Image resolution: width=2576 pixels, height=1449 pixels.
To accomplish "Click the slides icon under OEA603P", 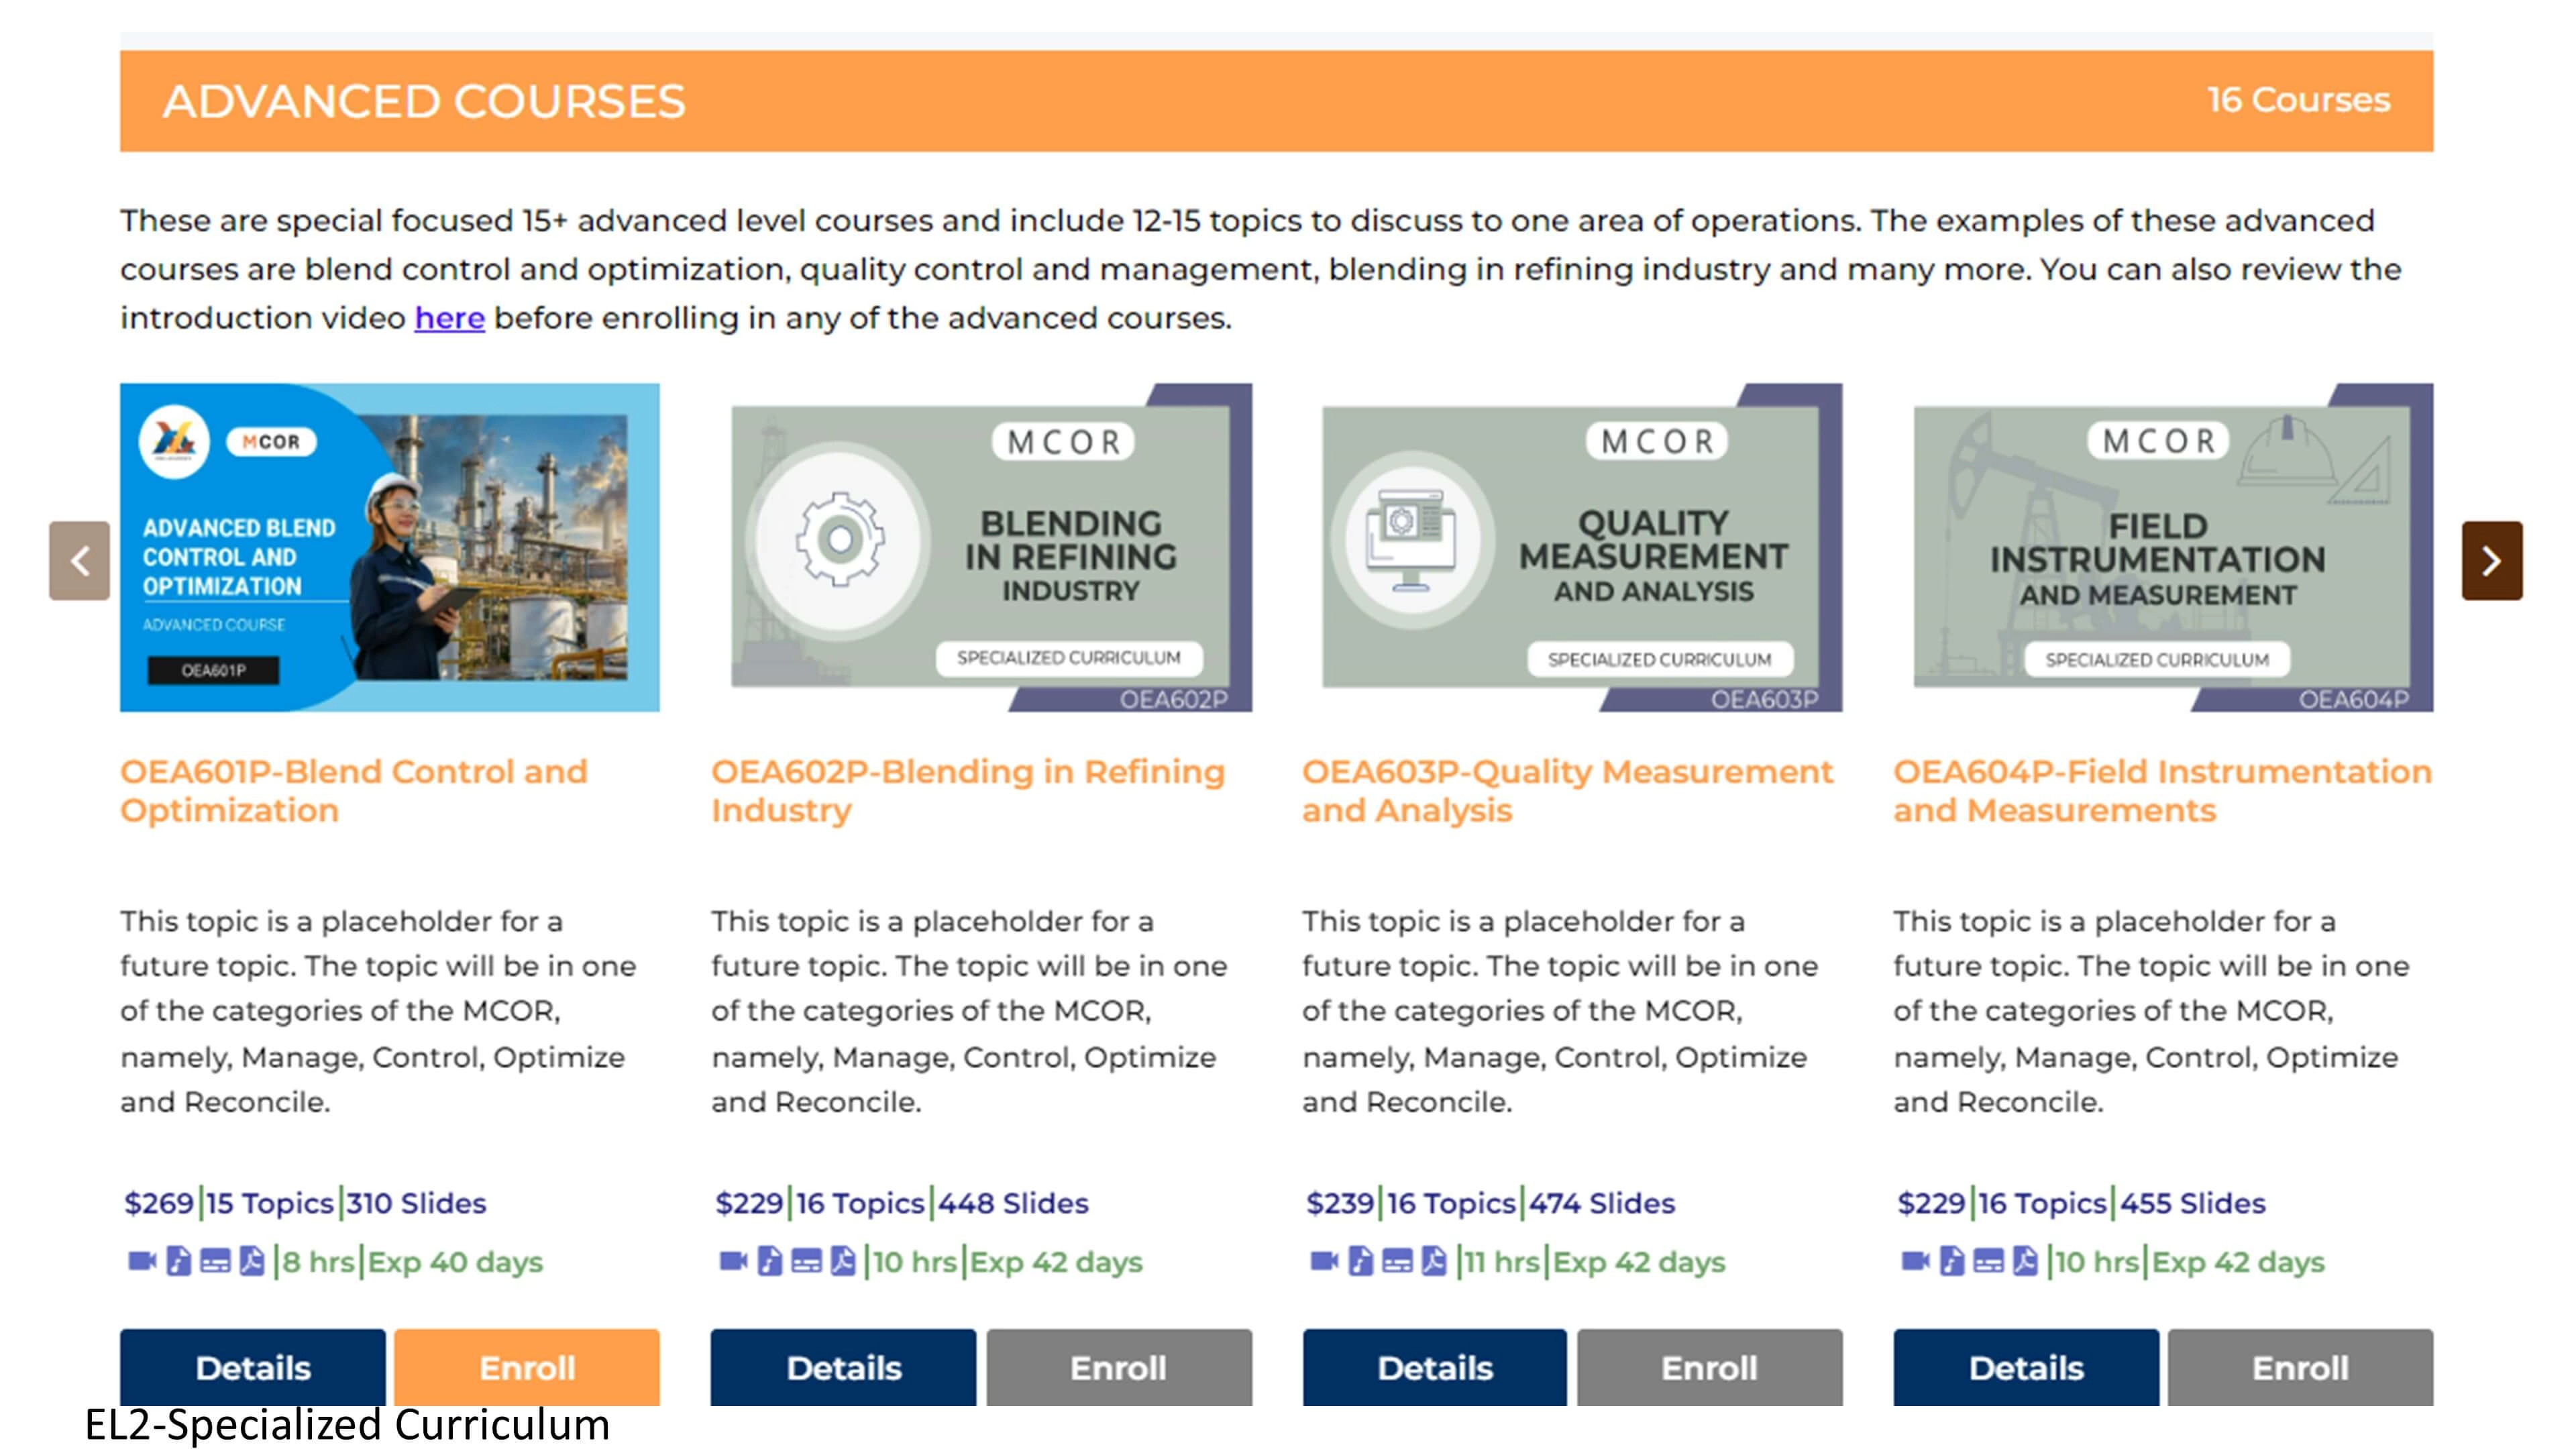I will pos(1397,1261).
